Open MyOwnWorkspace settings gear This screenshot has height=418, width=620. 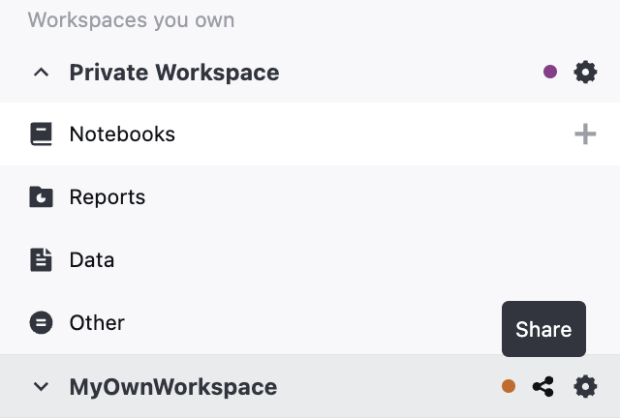click(585, 387)
